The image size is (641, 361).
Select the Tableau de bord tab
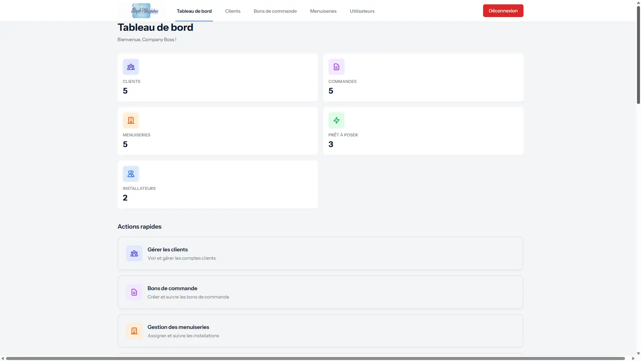[x=194, y=11]
